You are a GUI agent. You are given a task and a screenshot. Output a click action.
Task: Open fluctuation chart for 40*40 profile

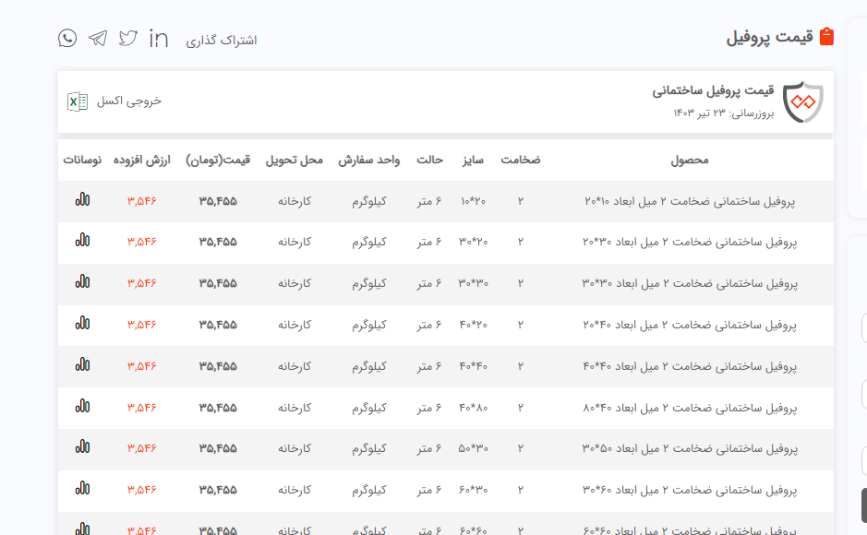[83, 365]
